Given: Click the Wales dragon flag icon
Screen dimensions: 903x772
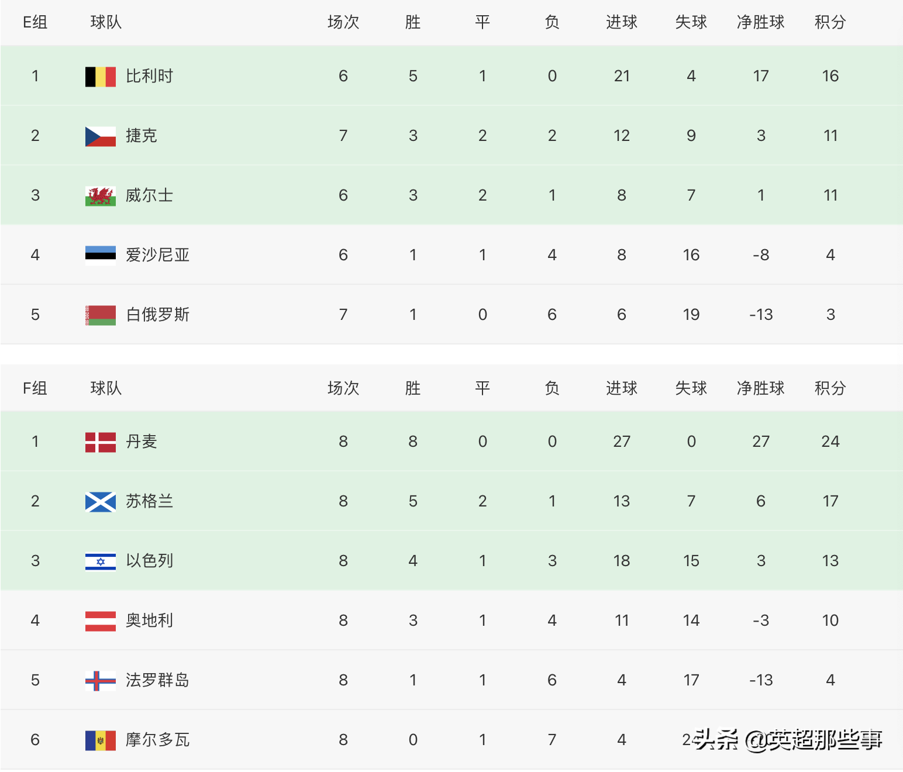Looking at the screenshot, I should (101, 196).
